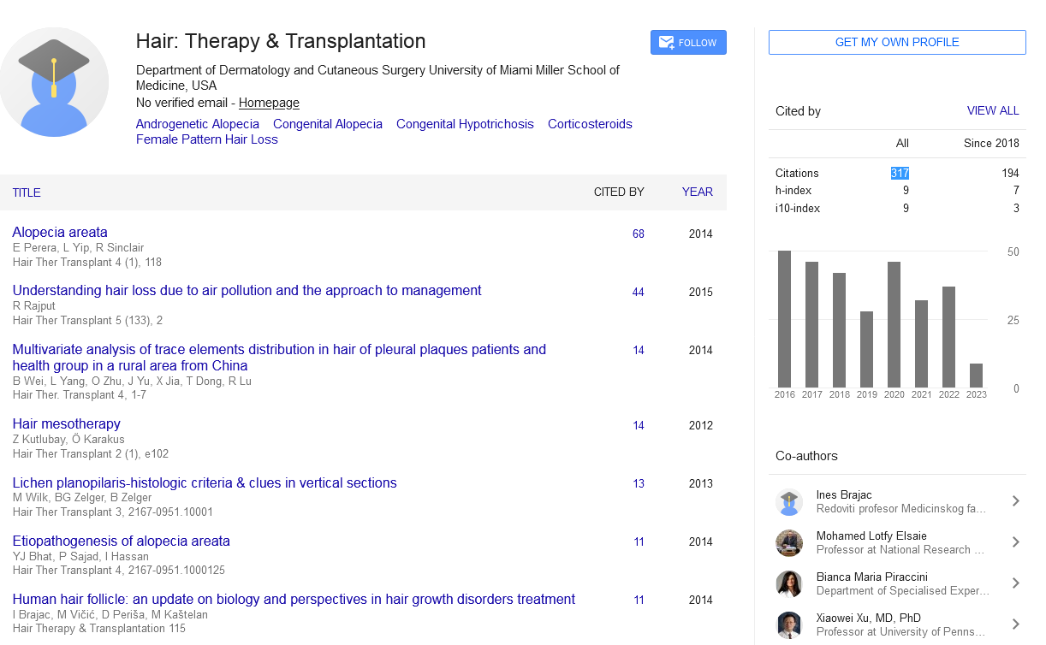
Task: Expand Ines Brajac co-author chevron
Action: point(1015,501)
